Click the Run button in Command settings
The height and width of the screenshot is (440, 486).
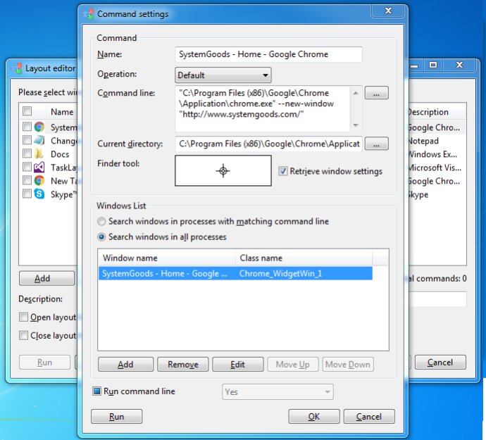coord(116,417)
